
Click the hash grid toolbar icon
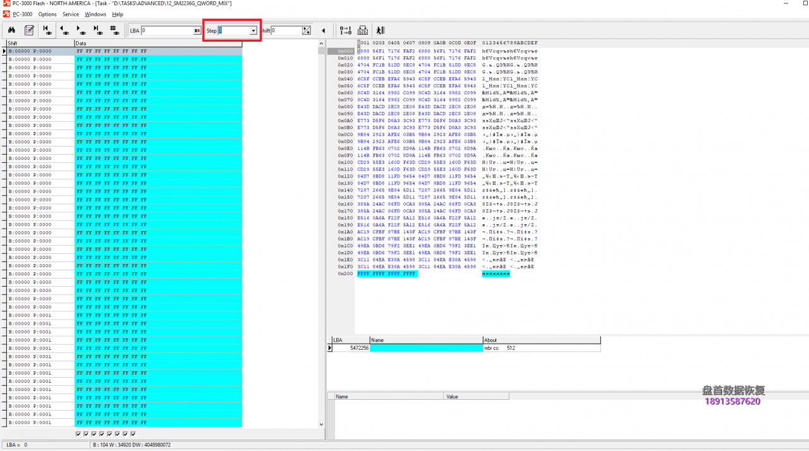coord(114,30)
